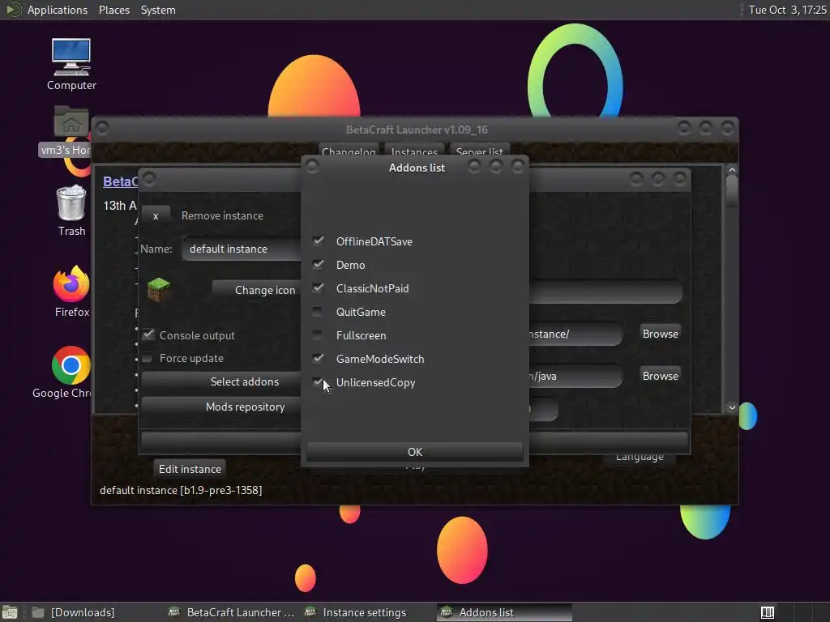Click the clock in top panel

pos(787,10)
